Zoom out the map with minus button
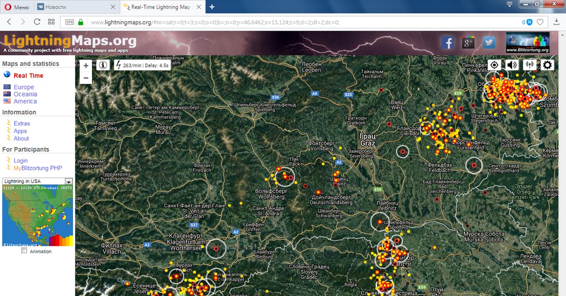The width and height of the screenshot is (566, 296). pos(86,78)
